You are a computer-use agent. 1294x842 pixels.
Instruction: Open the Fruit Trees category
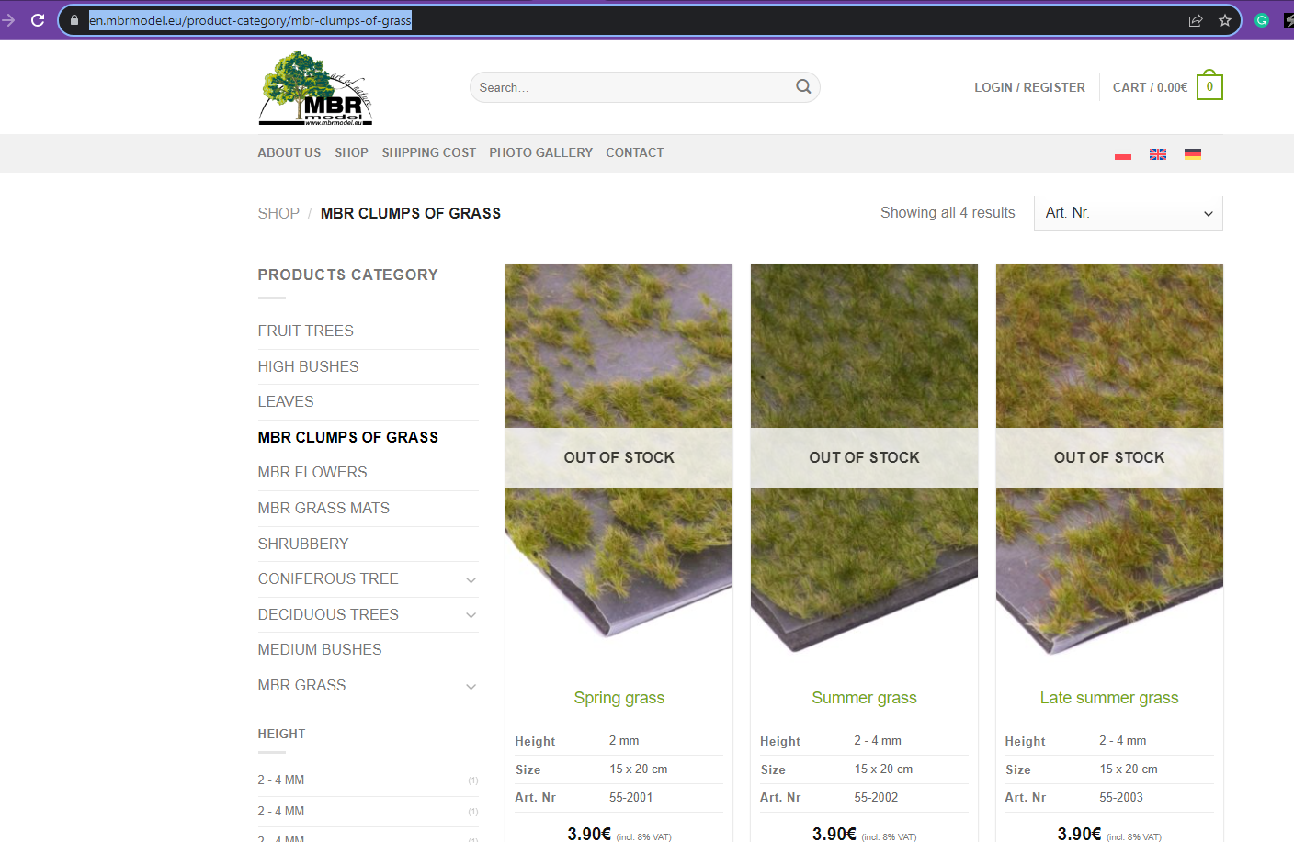(306, 331)
